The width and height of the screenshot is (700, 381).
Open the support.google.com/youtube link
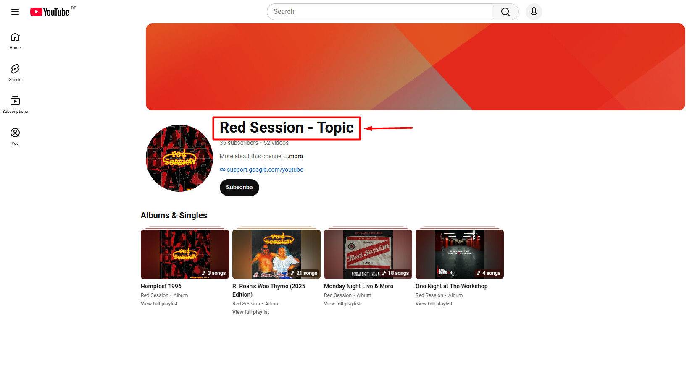265,170
